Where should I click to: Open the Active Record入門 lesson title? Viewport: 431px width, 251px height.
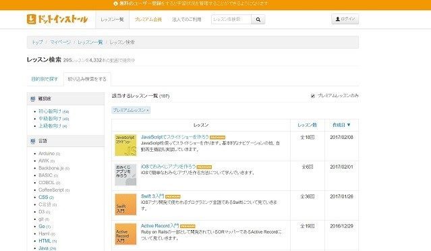[160, 226]
